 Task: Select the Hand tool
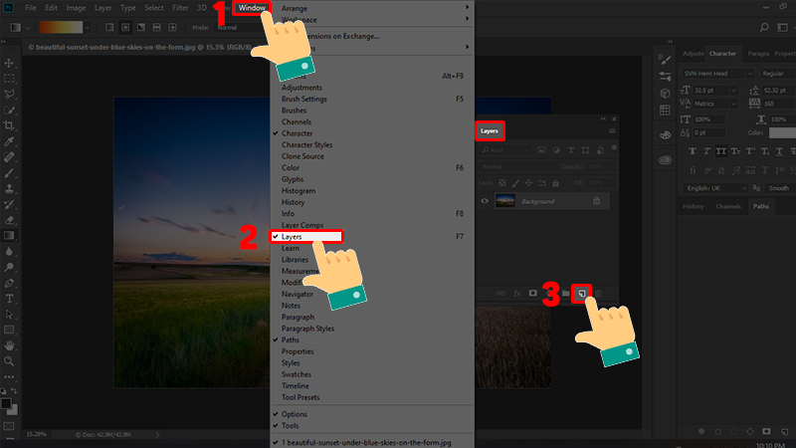click(x=9, y=345)
